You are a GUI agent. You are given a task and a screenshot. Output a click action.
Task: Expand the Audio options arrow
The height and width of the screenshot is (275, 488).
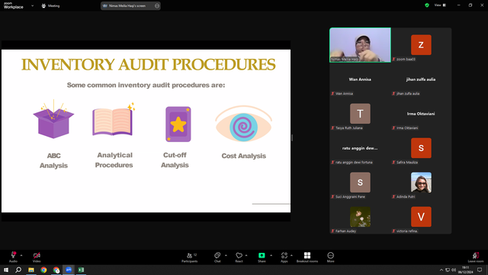click(x=21, y=255)
